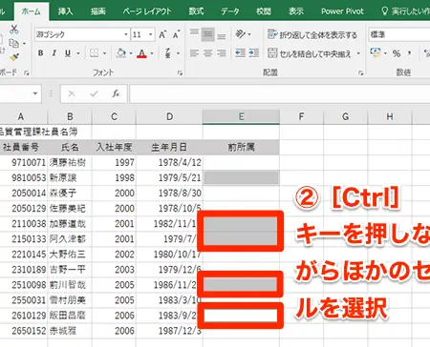The image size is (430, 347).
Task: Click accounting currency format icon
Action: pos(376,53)
